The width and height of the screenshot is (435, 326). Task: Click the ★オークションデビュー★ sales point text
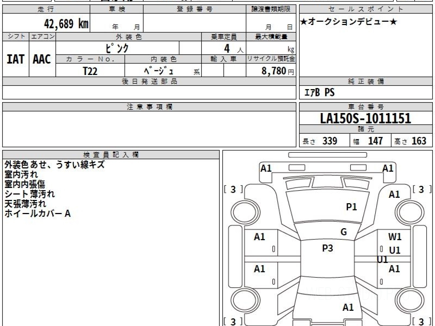(349, 22)
